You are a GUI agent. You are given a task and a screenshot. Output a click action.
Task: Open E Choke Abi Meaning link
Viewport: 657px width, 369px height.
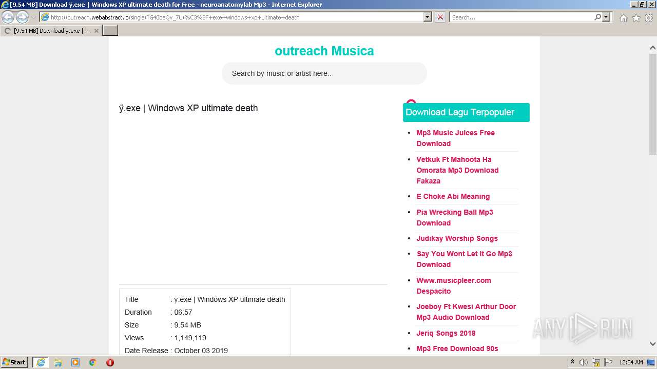(x=453, y=196)
